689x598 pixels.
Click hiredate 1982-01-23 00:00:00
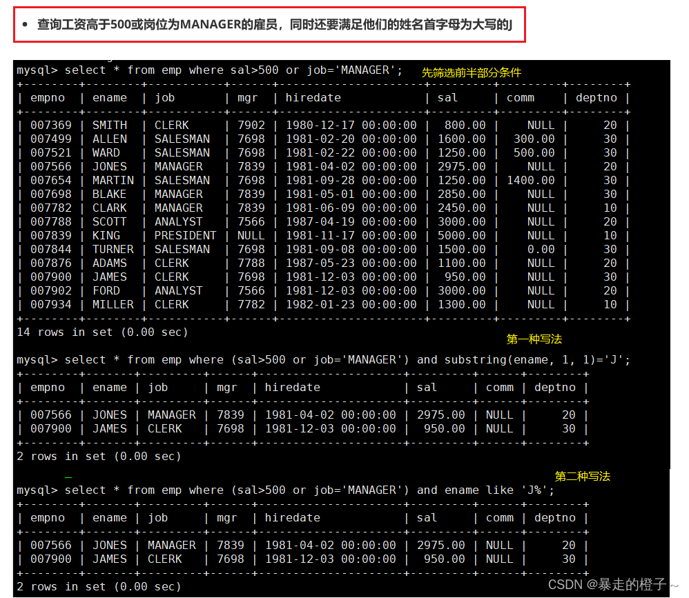351,304
